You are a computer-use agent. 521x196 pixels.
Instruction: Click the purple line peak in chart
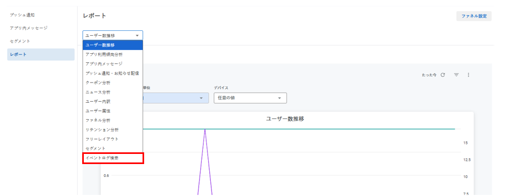(x=205, y=129)
